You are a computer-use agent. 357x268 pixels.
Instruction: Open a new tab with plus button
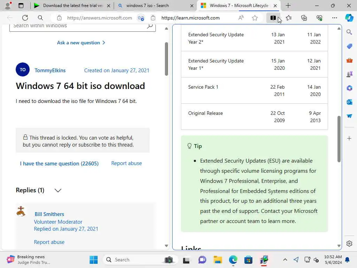pyautogui.click(x=288, y=6)
